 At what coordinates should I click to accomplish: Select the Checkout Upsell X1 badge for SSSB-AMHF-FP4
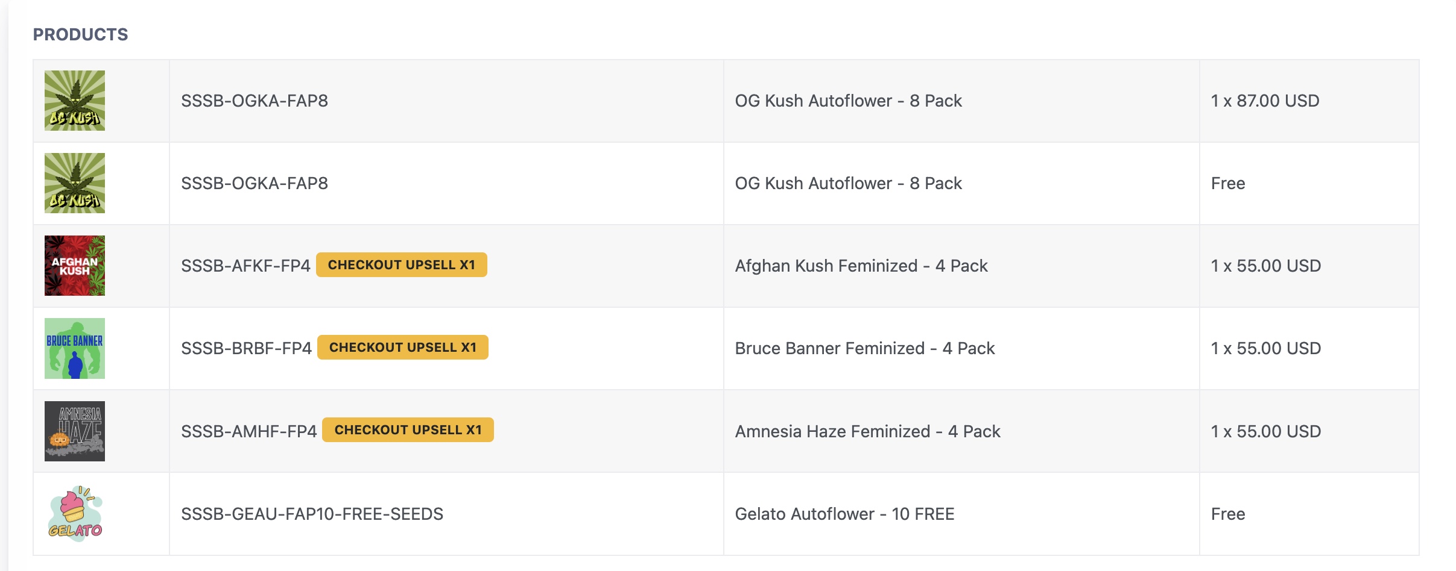coord(408,430)
